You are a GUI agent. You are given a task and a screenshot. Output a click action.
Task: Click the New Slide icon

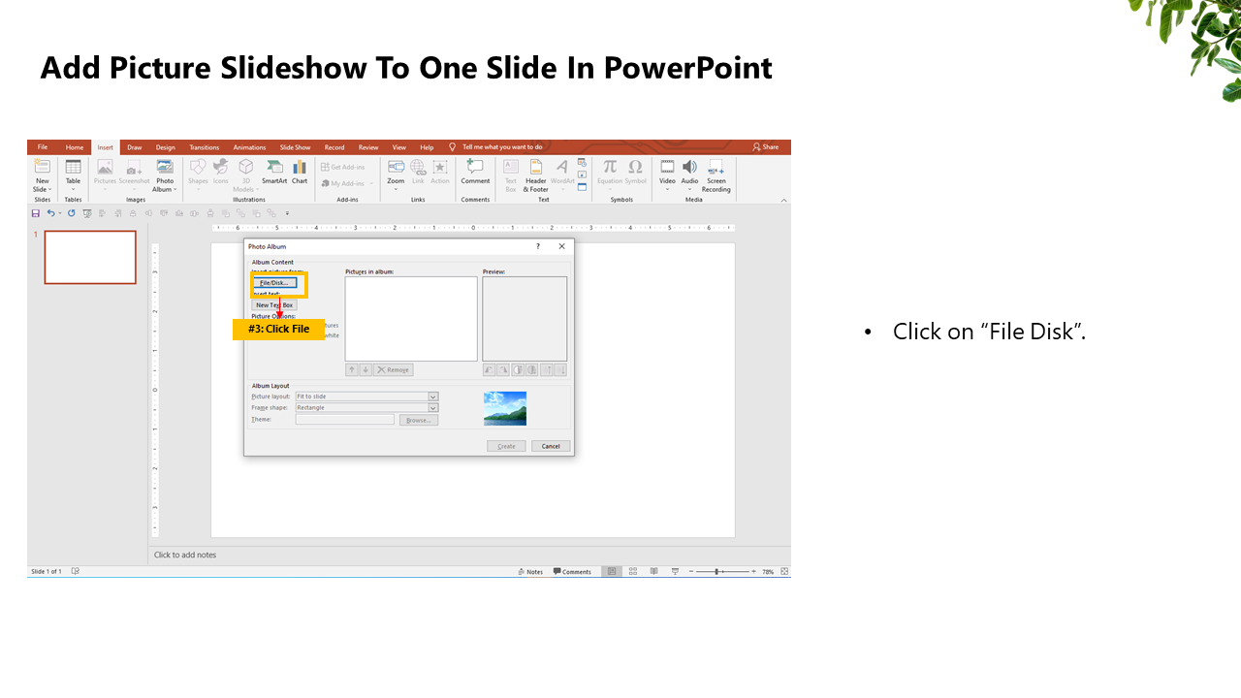[42, 168]
